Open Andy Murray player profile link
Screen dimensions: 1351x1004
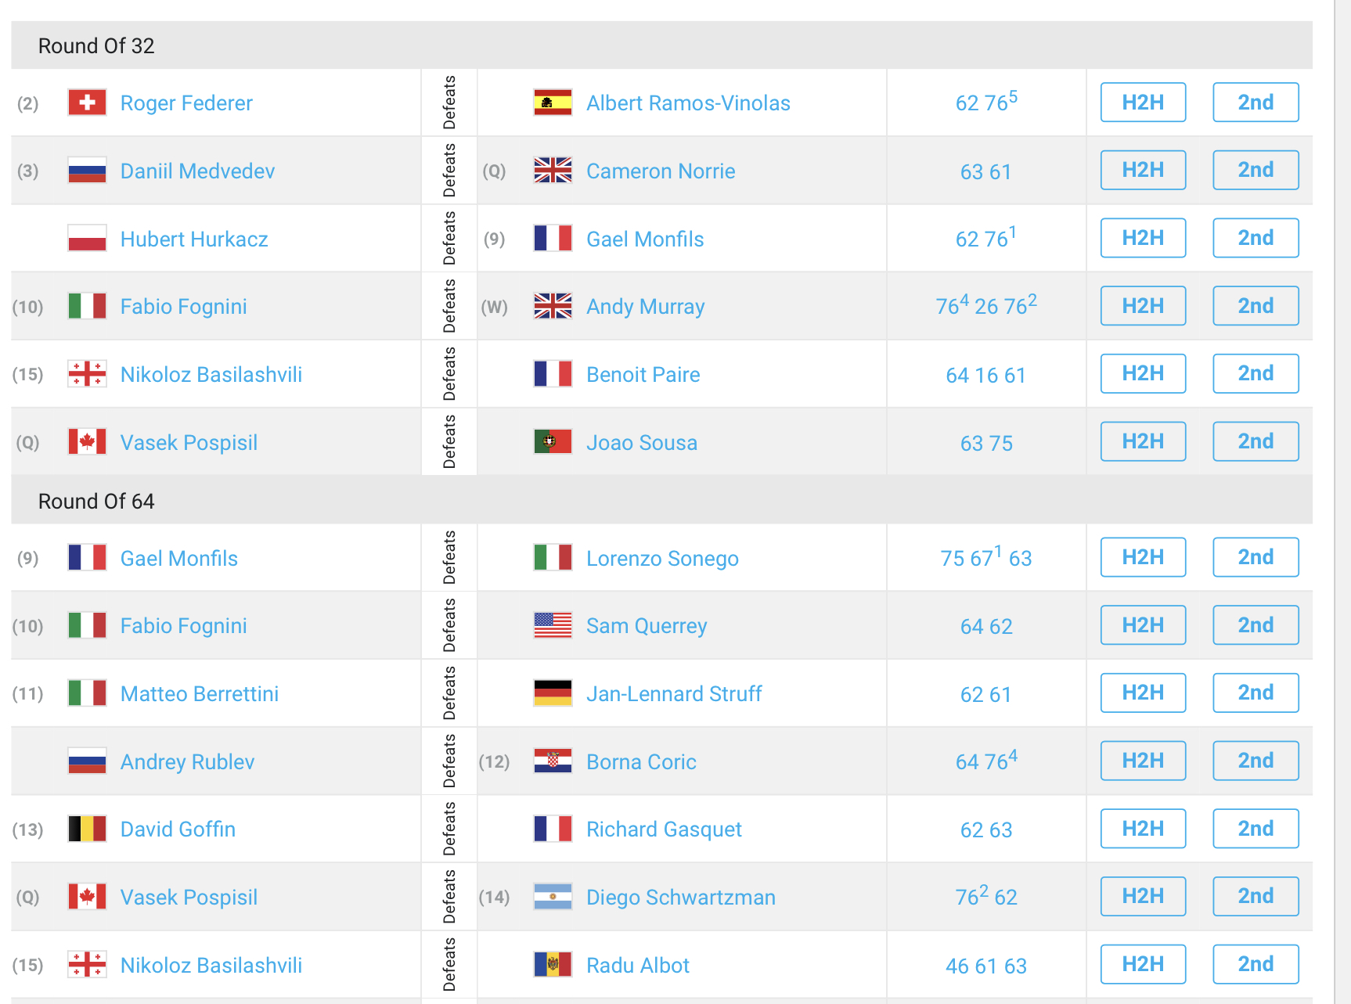646,307
